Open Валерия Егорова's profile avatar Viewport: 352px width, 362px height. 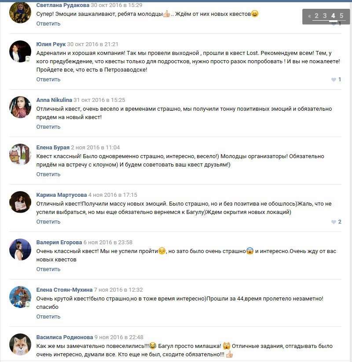pyautogui.click(x=20, y=250)
